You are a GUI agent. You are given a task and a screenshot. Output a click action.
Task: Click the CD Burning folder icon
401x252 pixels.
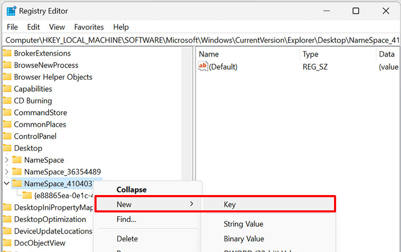7,101
